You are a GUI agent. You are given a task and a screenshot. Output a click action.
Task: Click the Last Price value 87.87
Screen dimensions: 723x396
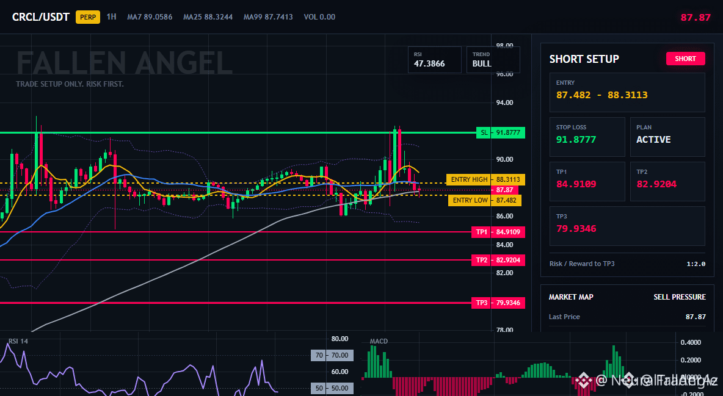[x=696, y=317]
